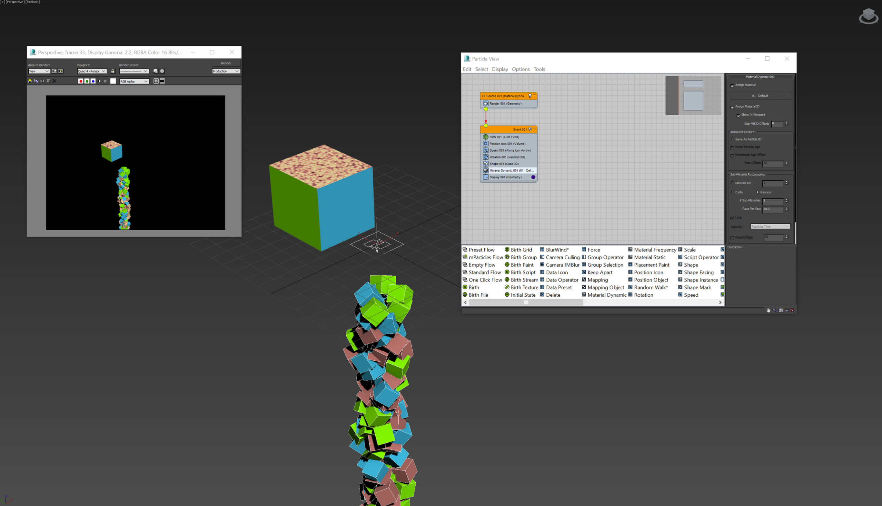
Task: Select the Cycle radio button
Action: [x=732, y=192]
